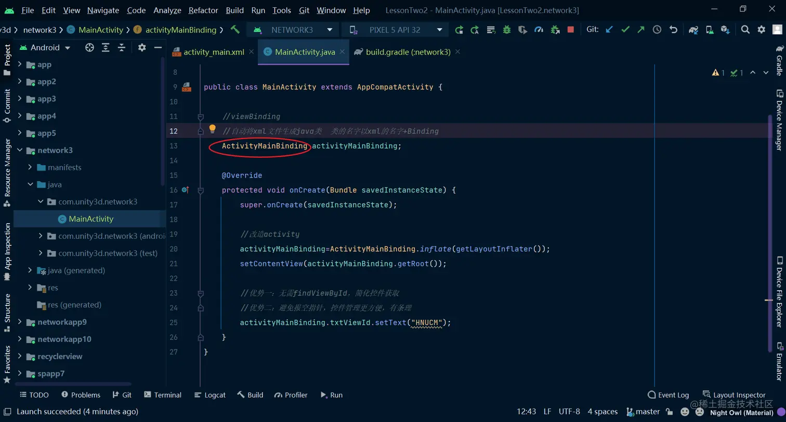Click the Run app rerun icon
Viewport: 786px width, 422px height.
(x=459, y=30)
